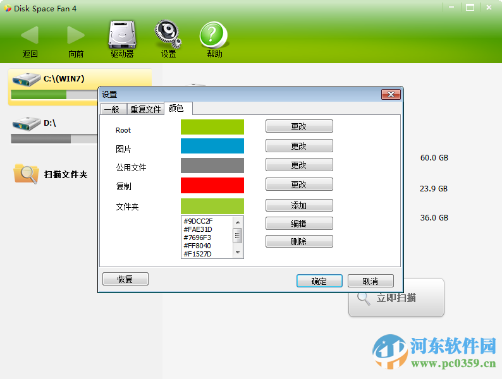Maximize the Disk Space Fan window
502x379 pixels.
(470, 8)
